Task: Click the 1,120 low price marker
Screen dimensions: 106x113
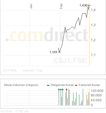Action: tap(53, 52)
